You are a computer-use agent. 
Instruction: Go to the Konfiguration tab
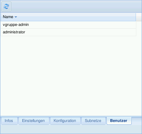65,121
